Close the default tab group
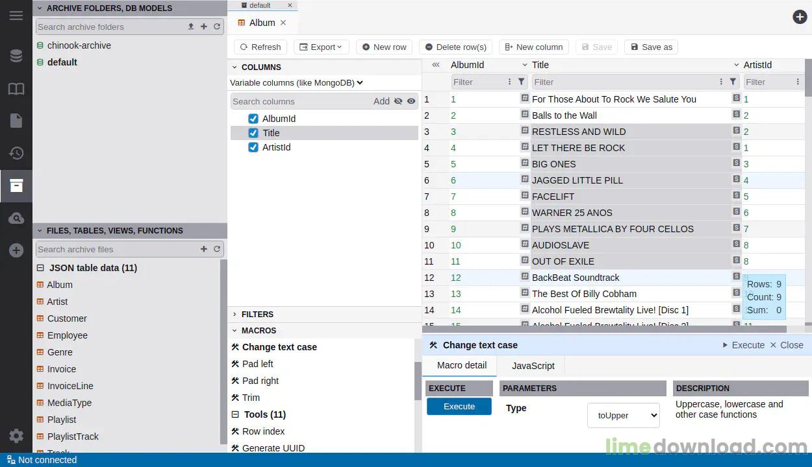The image size is (812, 467). tap(290, 5)
